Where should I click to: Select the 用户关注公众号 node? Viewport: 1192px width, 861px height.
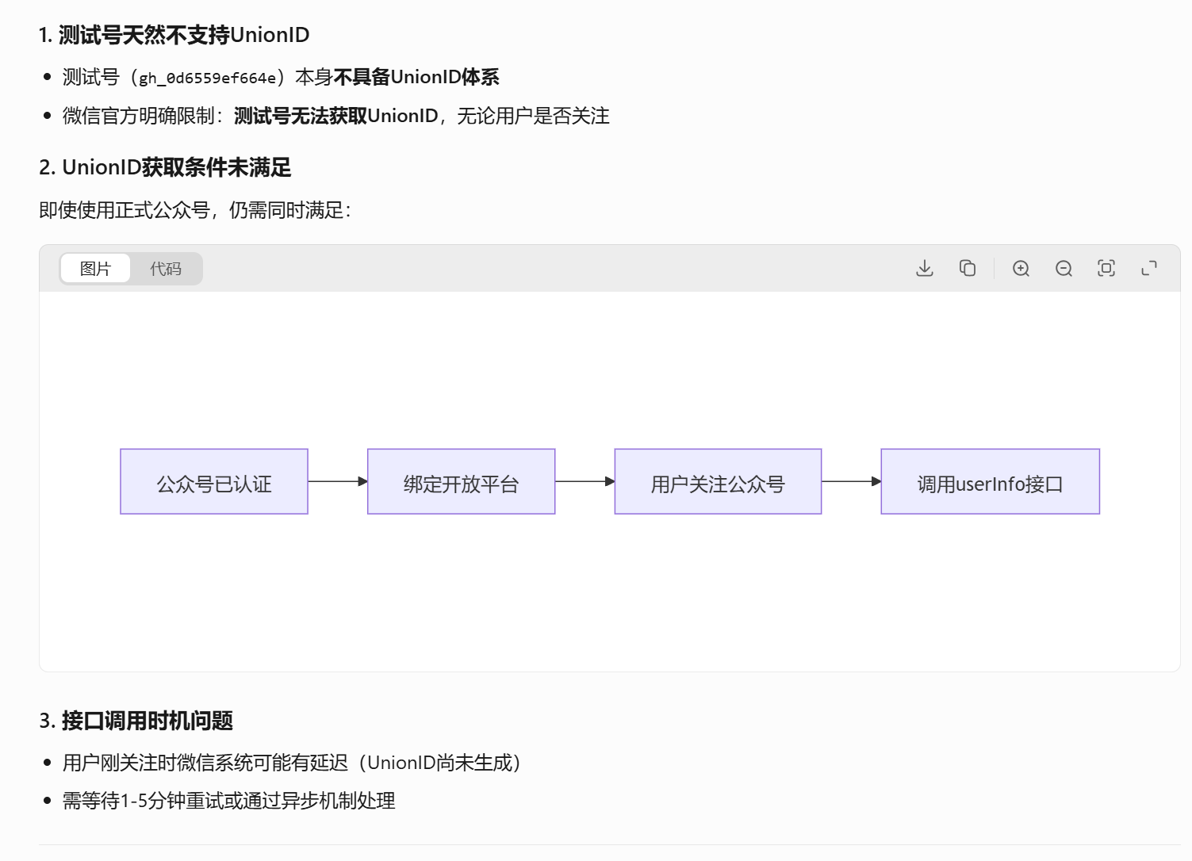point(718,481)
